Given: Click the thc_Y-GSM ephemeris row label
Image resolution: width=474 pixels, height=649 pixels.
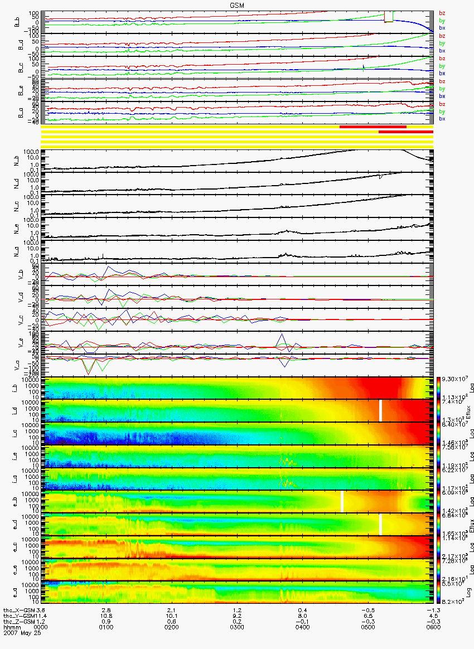Looking at the screenshot, I should click(18, 616).
